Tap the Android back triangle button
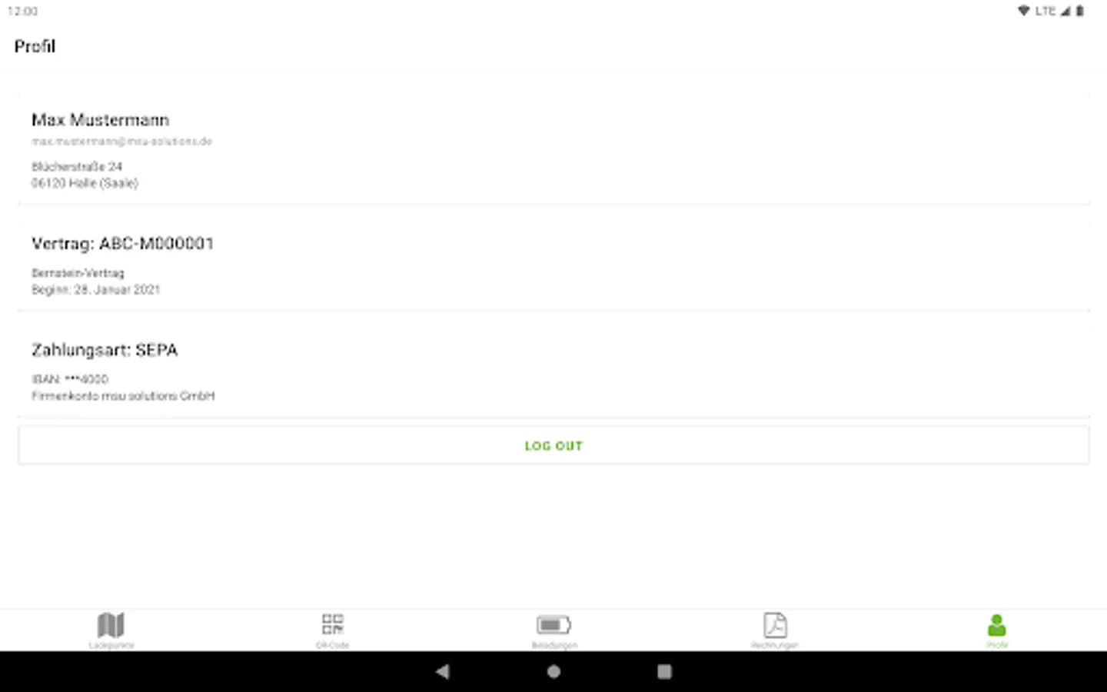1107x692 pixels. pyautogui.click(x=442, y=671)
